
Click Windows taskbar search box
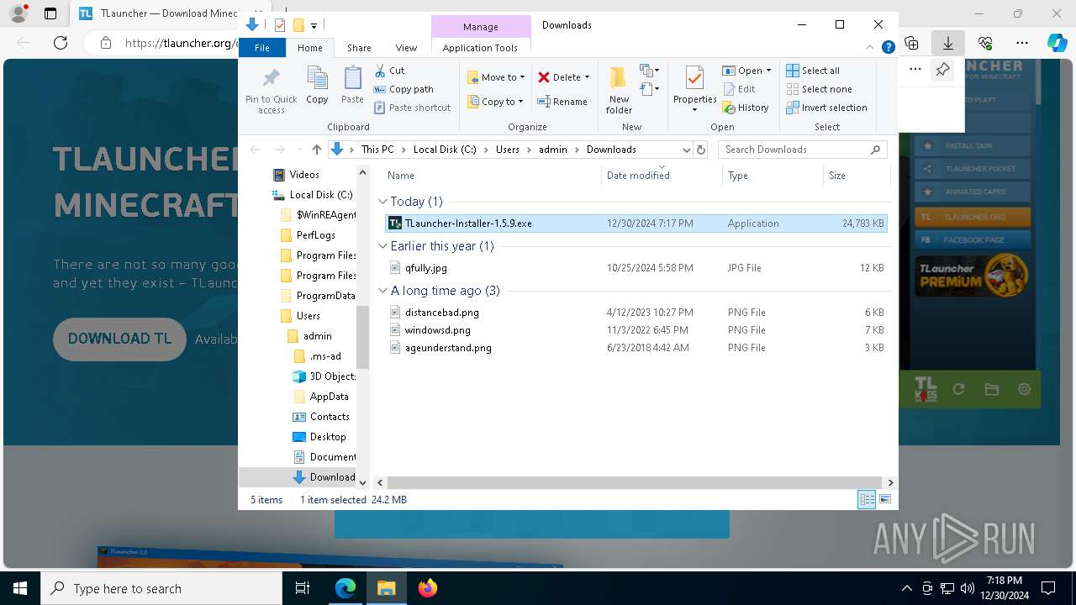point(161,588)
